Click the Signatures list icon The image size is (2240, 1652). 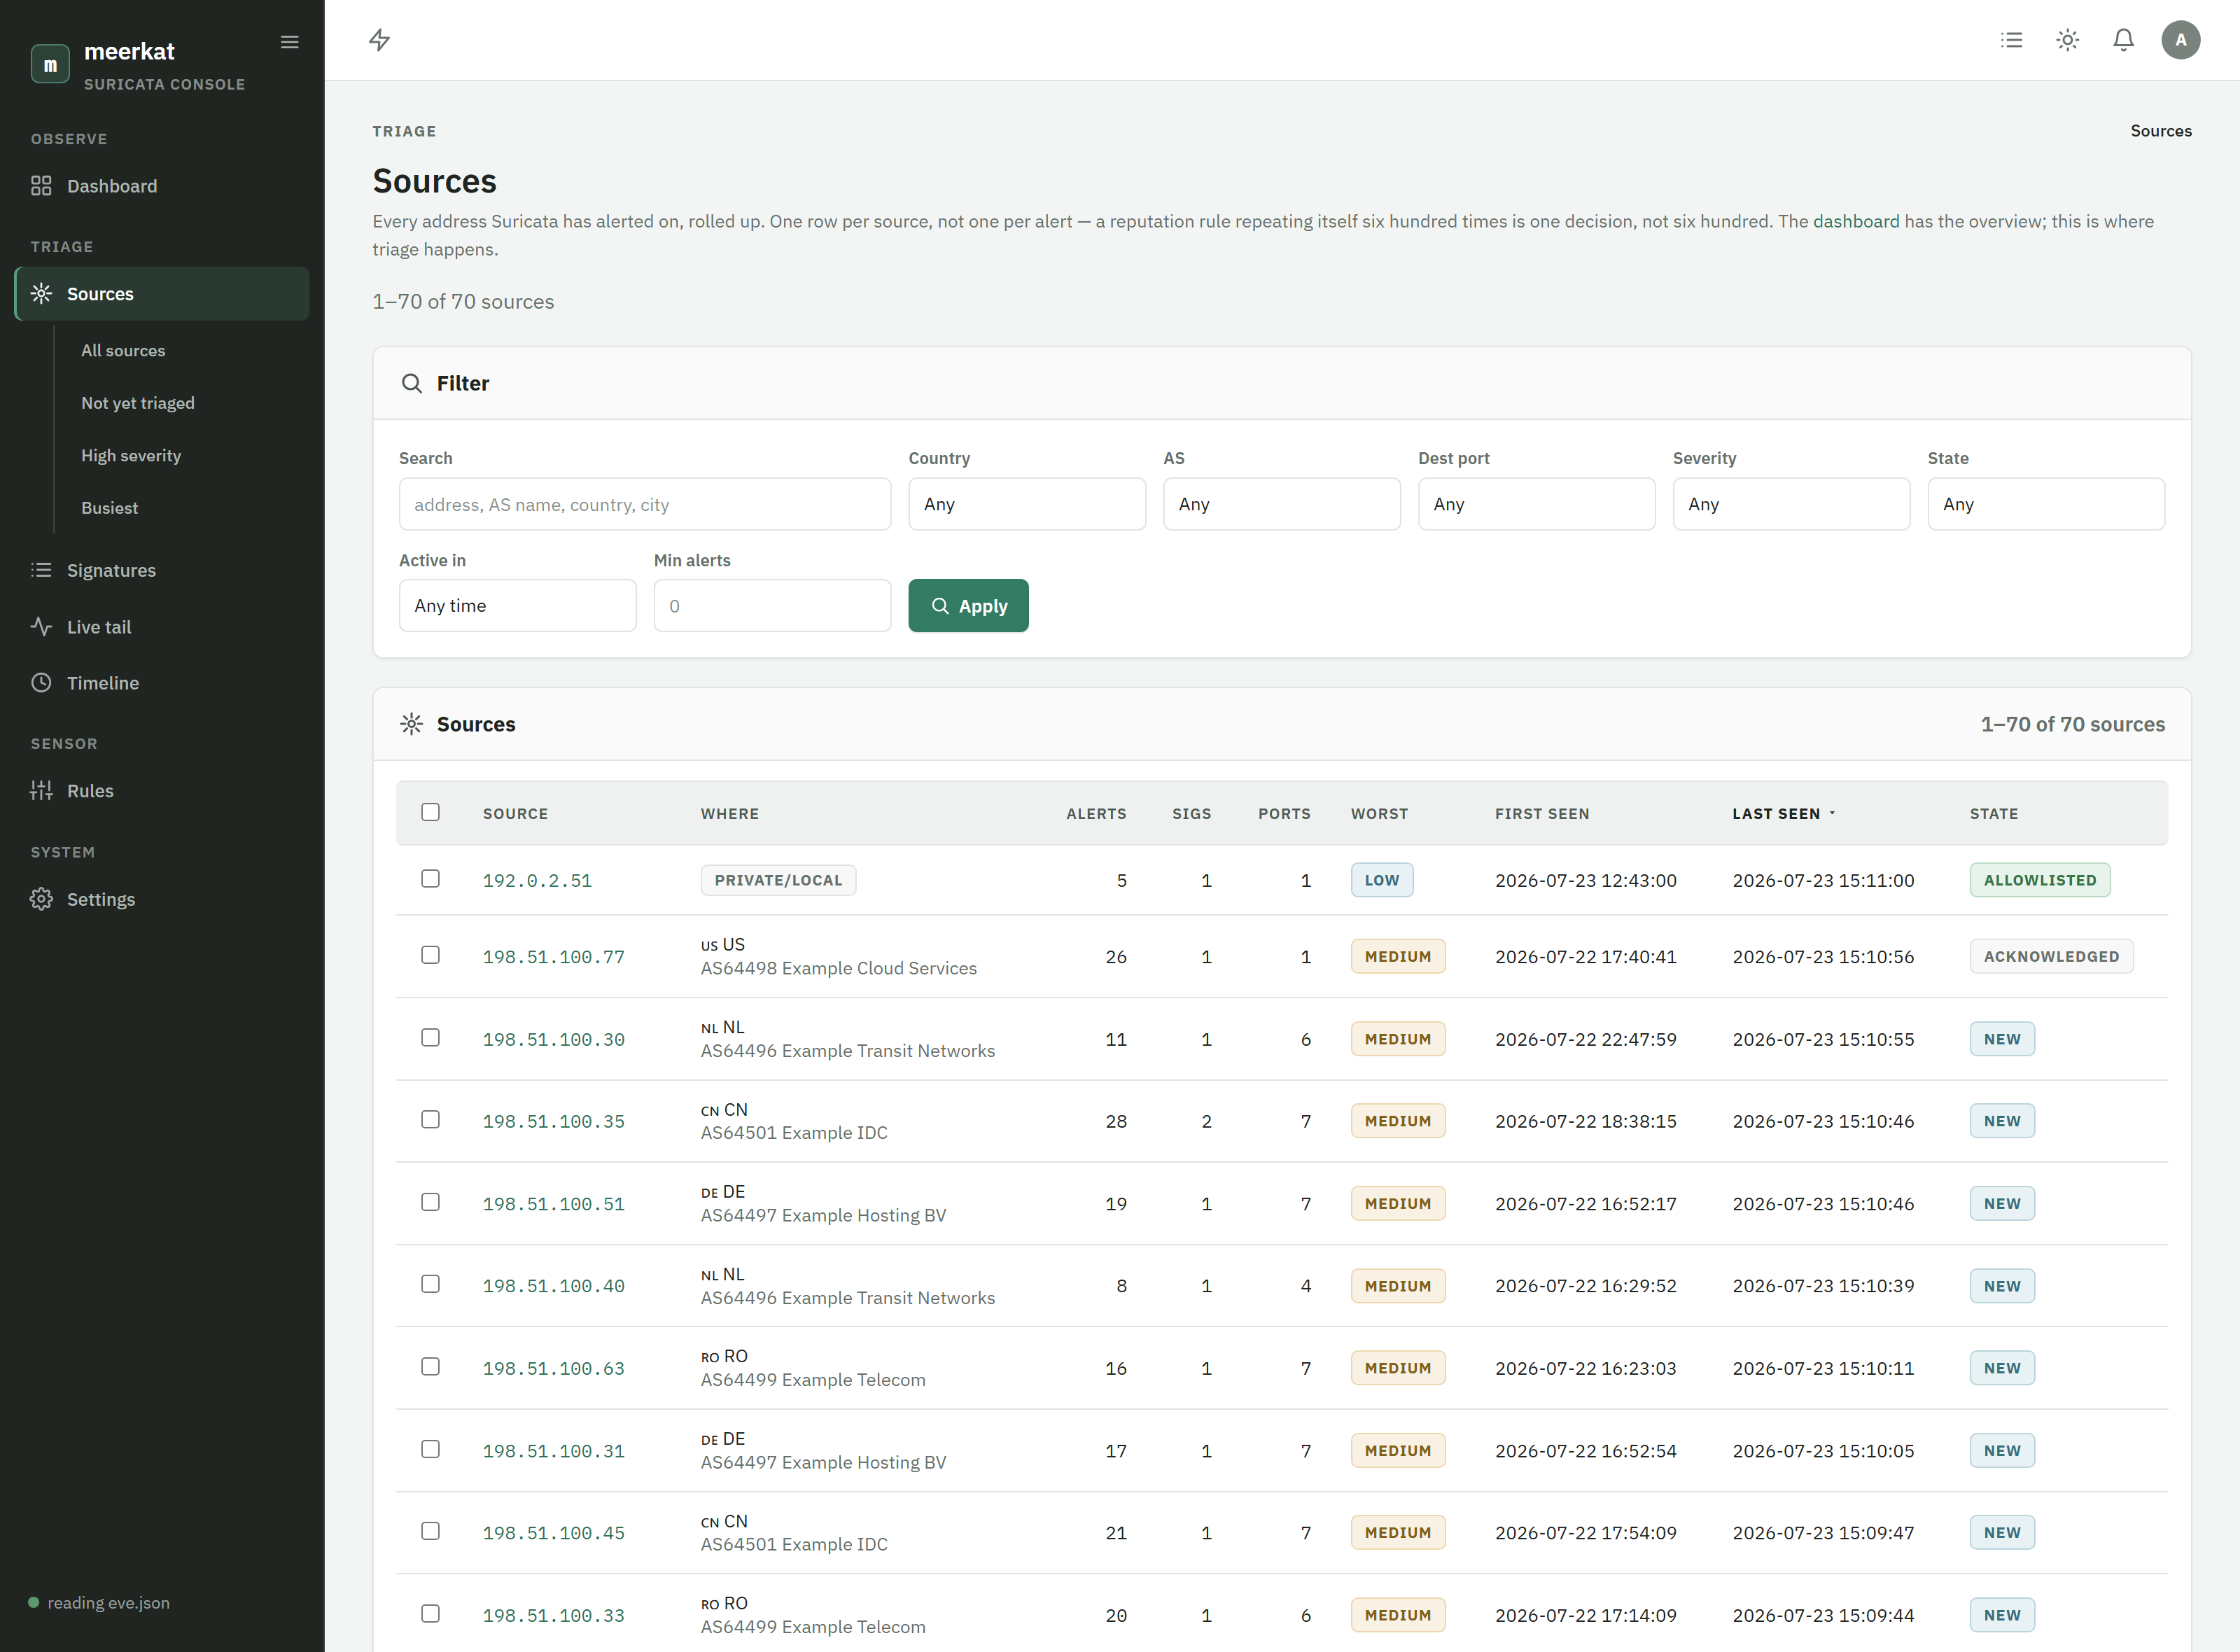[x=41, y=570]
